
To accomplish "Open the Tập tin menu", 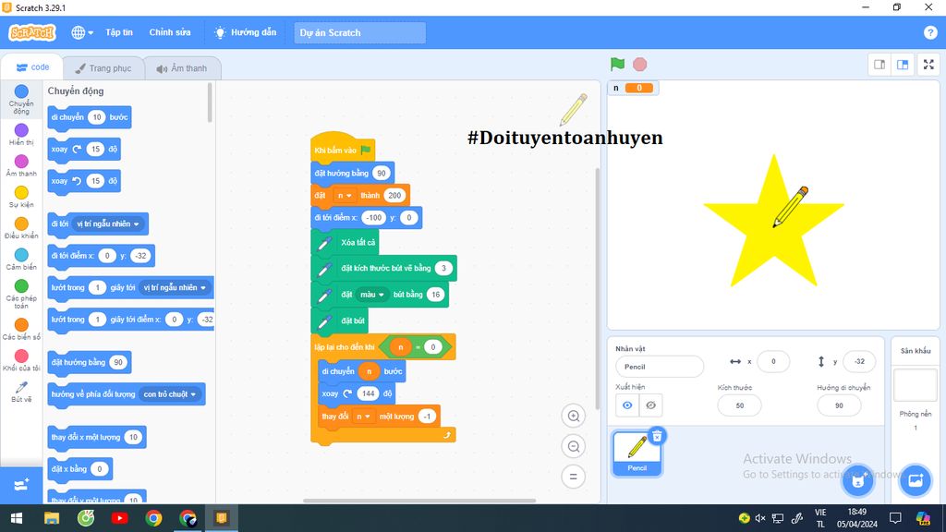I will pyautogui.click(x=118, y=32).
